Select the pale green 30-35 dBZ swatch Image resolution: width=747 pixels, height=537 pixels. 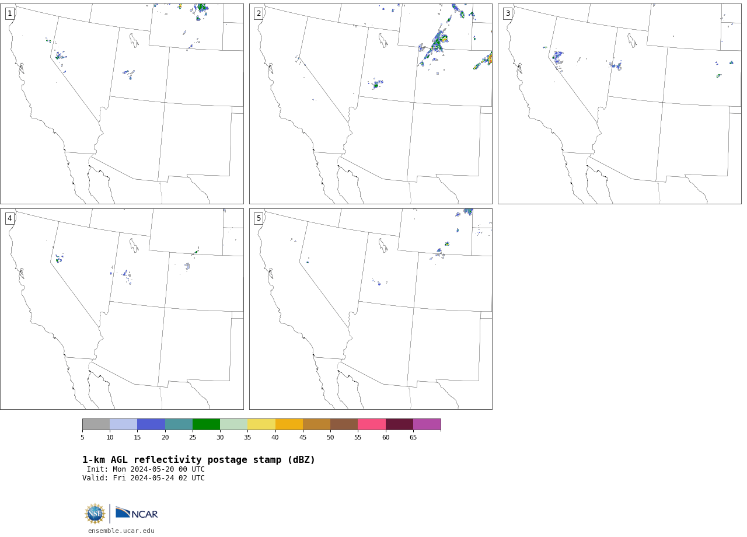[233, 424]
